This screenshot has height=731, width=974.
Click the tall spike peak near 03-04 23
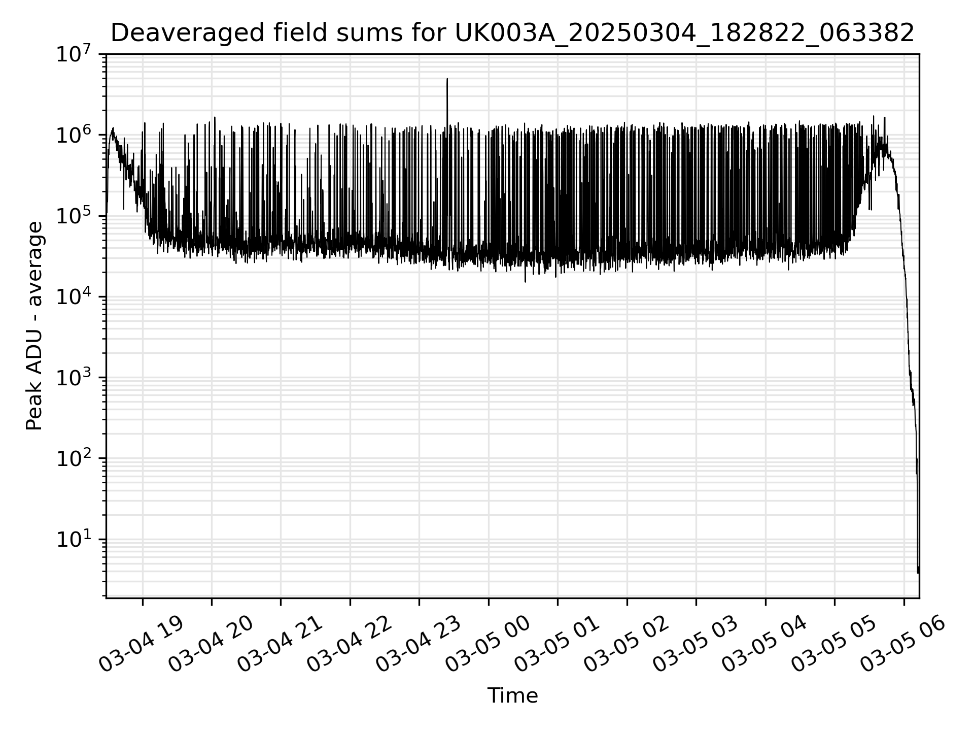click(447, 80)
